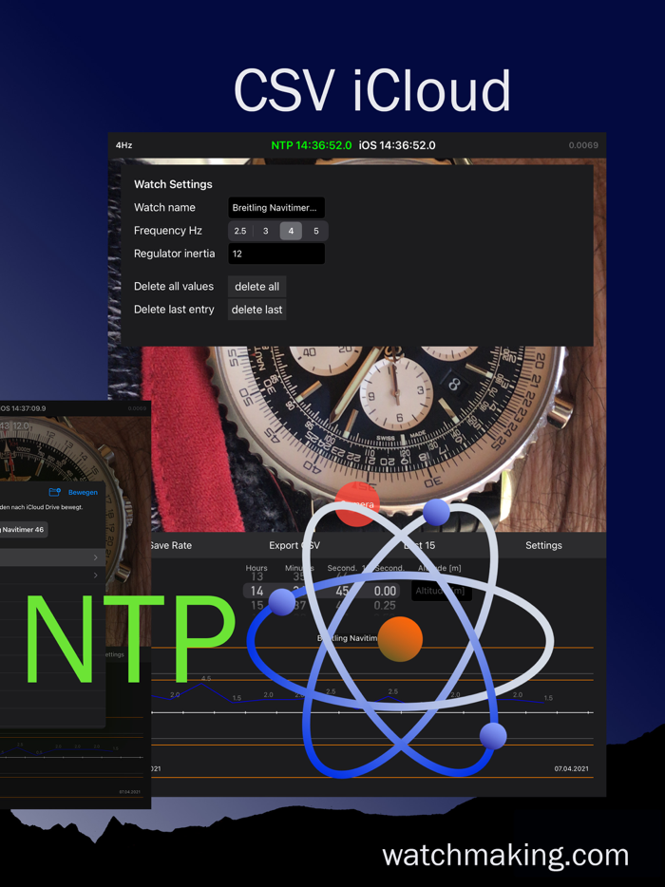Click the 0.0069 value in the main status bar

pos(583,145)
